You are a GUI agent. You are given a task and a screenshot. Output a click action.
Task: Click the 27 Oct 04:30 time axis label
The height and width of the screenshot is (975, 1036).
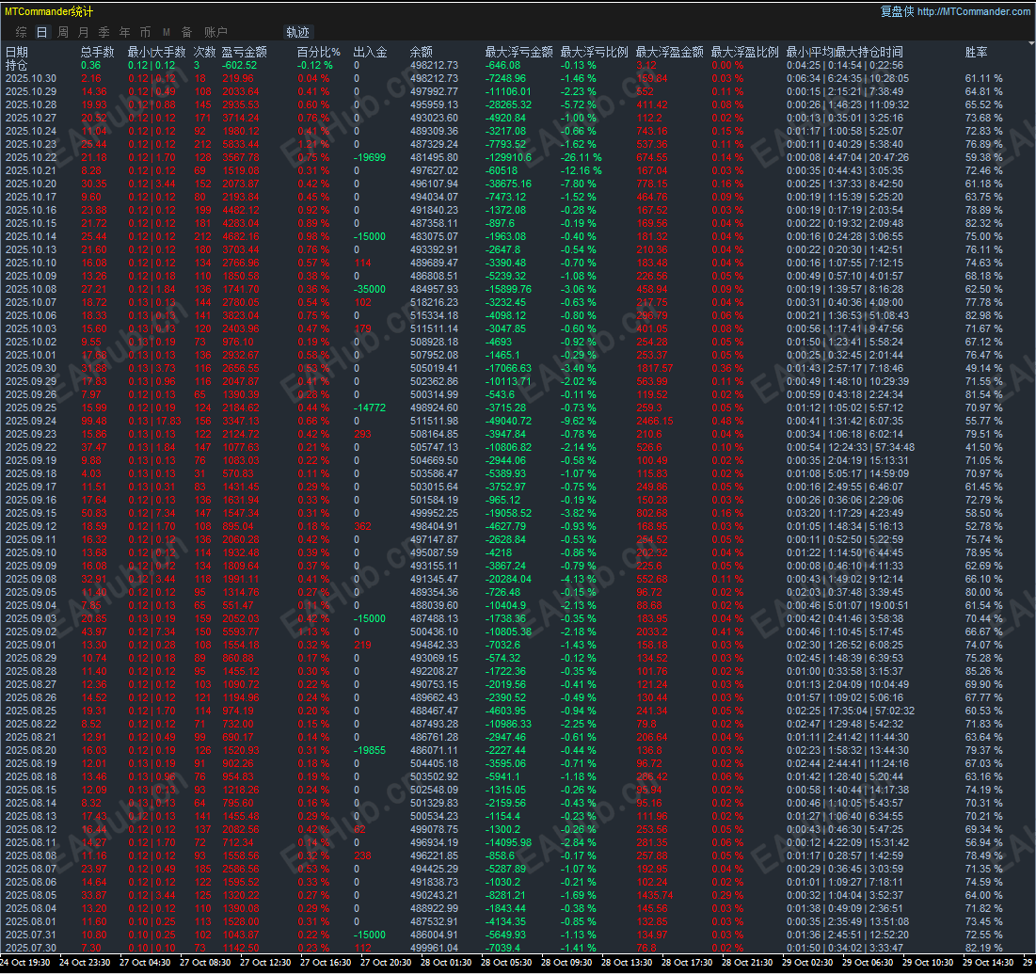pyautogui.click(x=145, y=963)
